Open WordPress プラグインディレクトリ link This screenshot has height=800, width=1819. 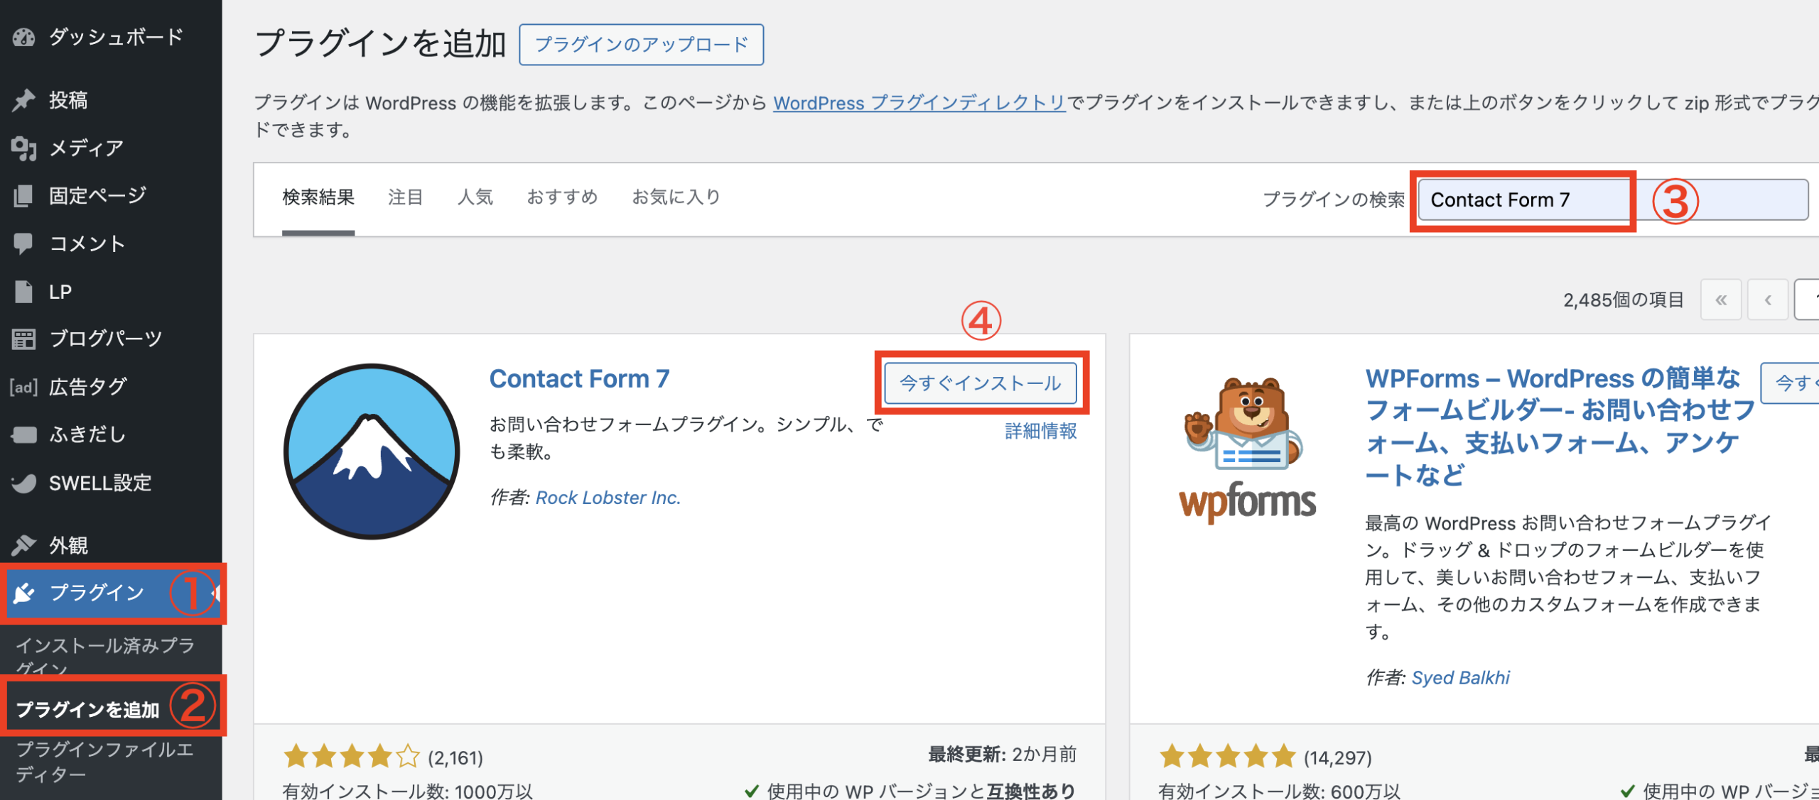tap(919, 104)
